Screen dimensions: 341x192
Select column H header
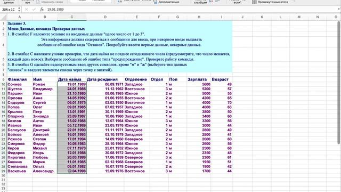click(x=199, y=17)
